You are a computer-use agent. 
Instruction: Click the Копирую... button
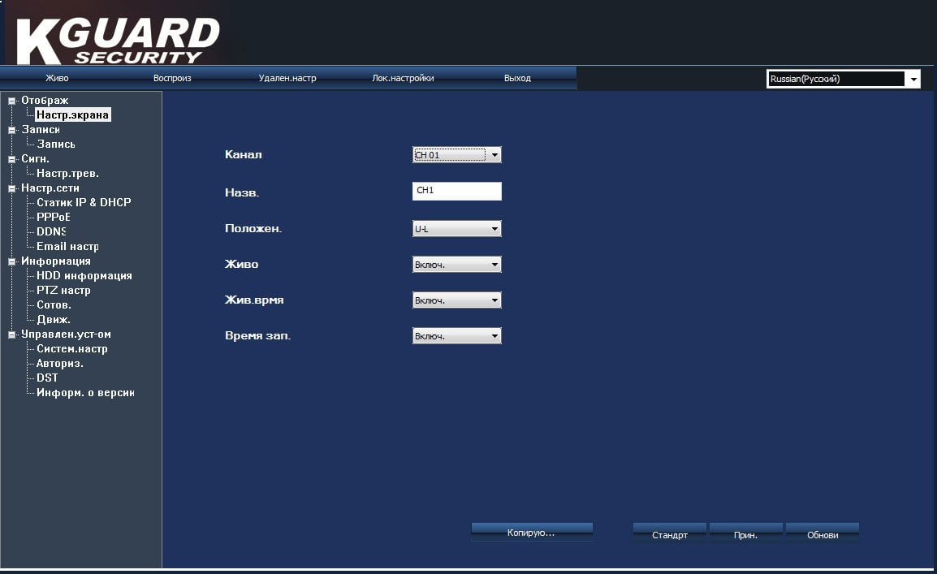(x=532, y=533)
